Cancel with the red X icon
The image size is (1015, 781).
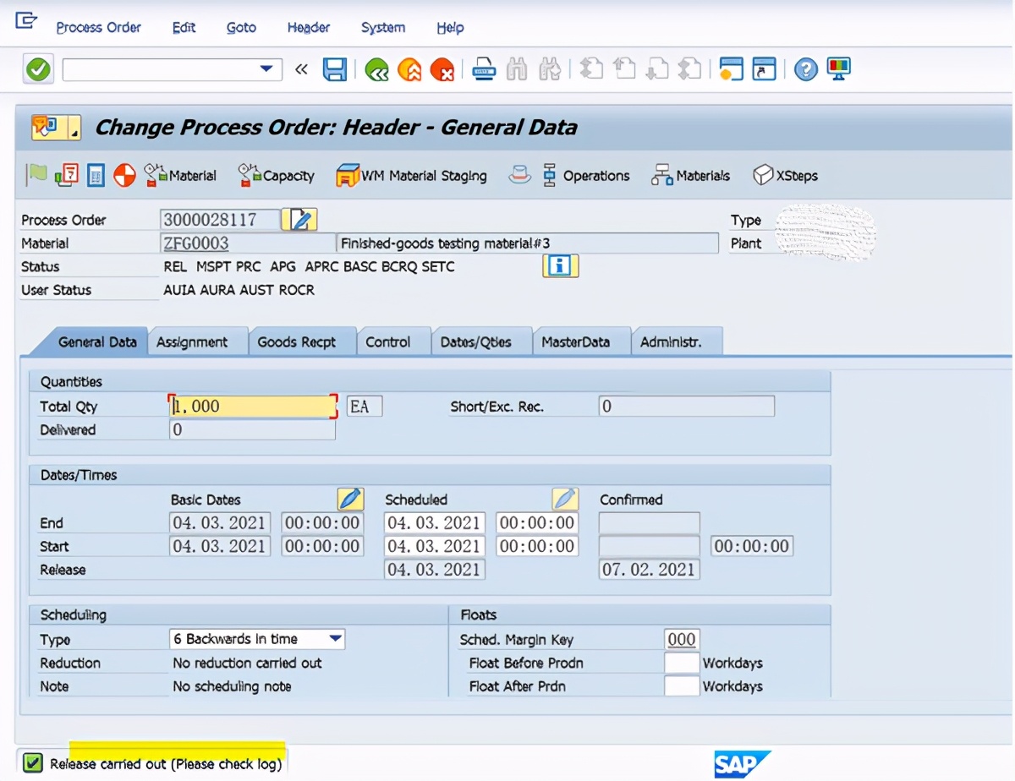(443, 69)
